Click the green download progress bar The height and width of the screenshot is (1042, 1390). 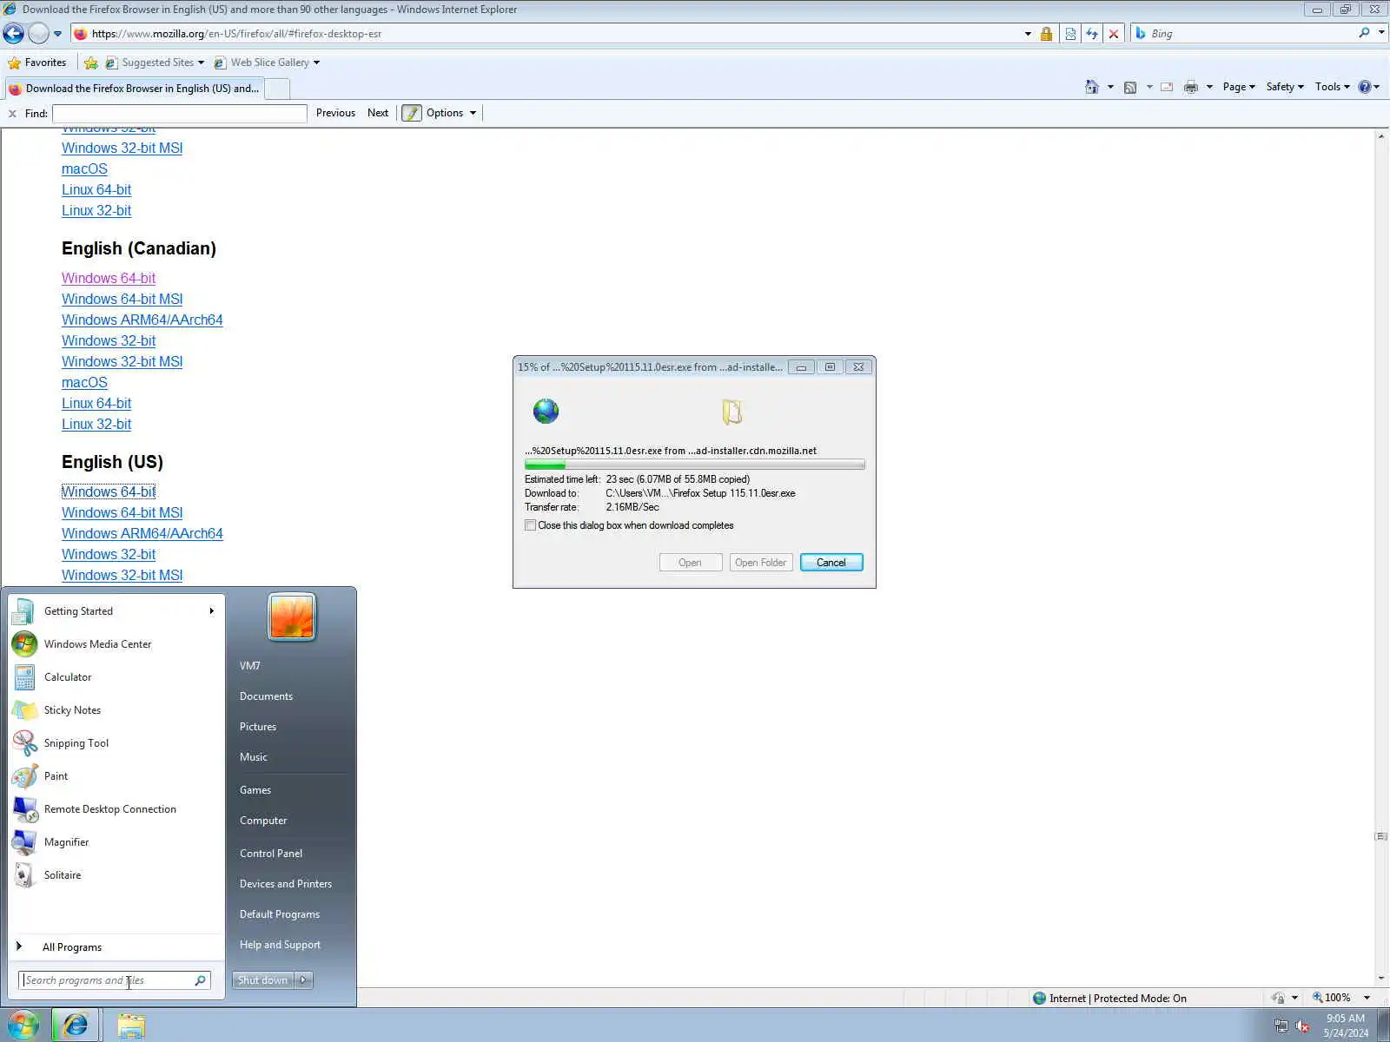pos(695,465)
